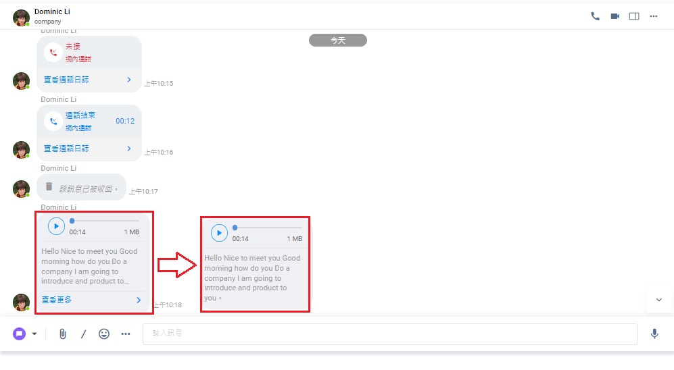This screenshot has width=674, height=370.
Task: View call log for the missed call
Action: click(x=66, y=80)
